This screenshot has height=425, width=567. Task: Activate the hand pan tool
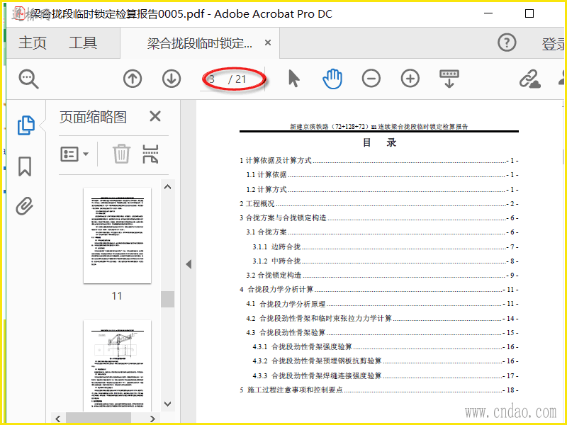(x=332, y=79)
